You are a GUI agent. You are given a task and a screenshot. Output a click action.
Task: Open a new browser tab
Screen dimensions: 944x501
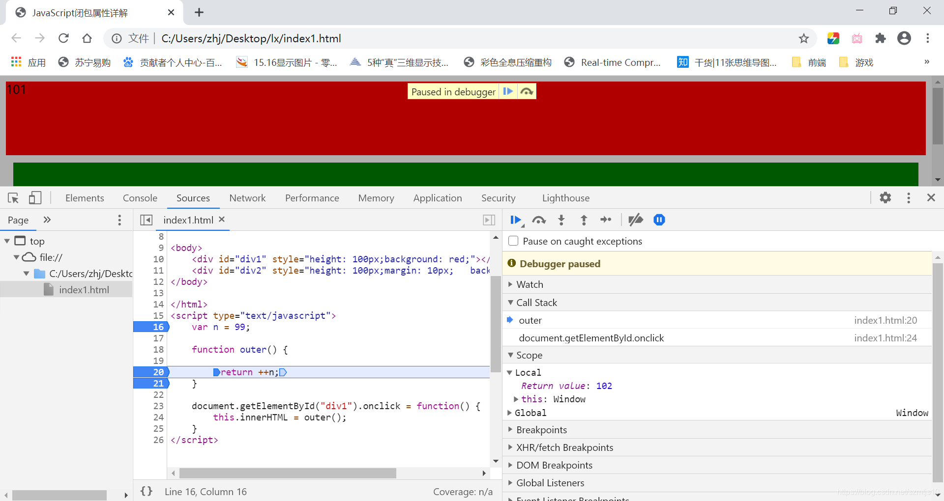point(199,12)
